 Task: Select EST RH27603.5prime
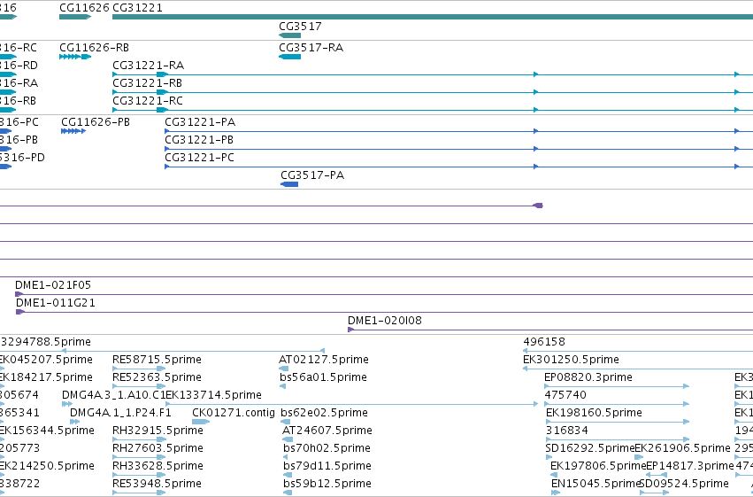pyautogui.click(x=158, y=448)
